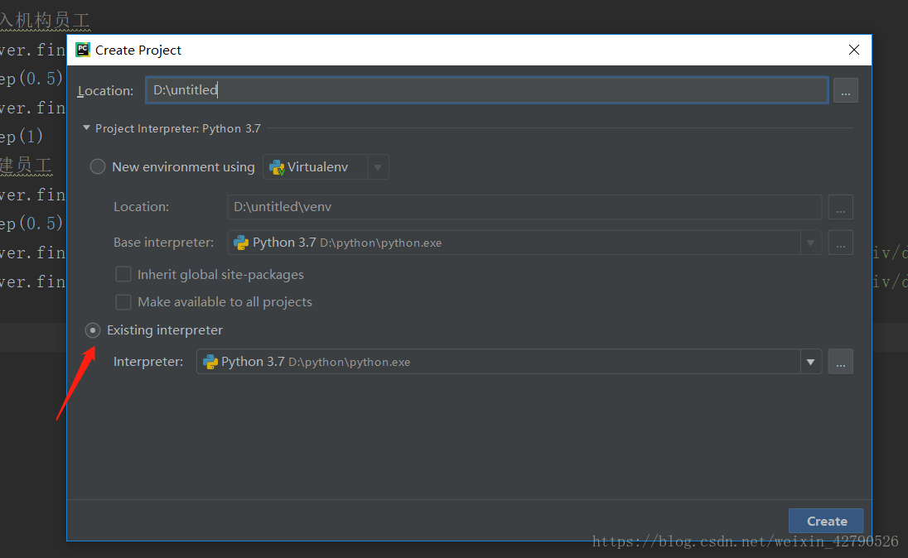Browse for the project location folder
Image resolution: width=908 pixels, height=558 pixels.
[846, 91]
